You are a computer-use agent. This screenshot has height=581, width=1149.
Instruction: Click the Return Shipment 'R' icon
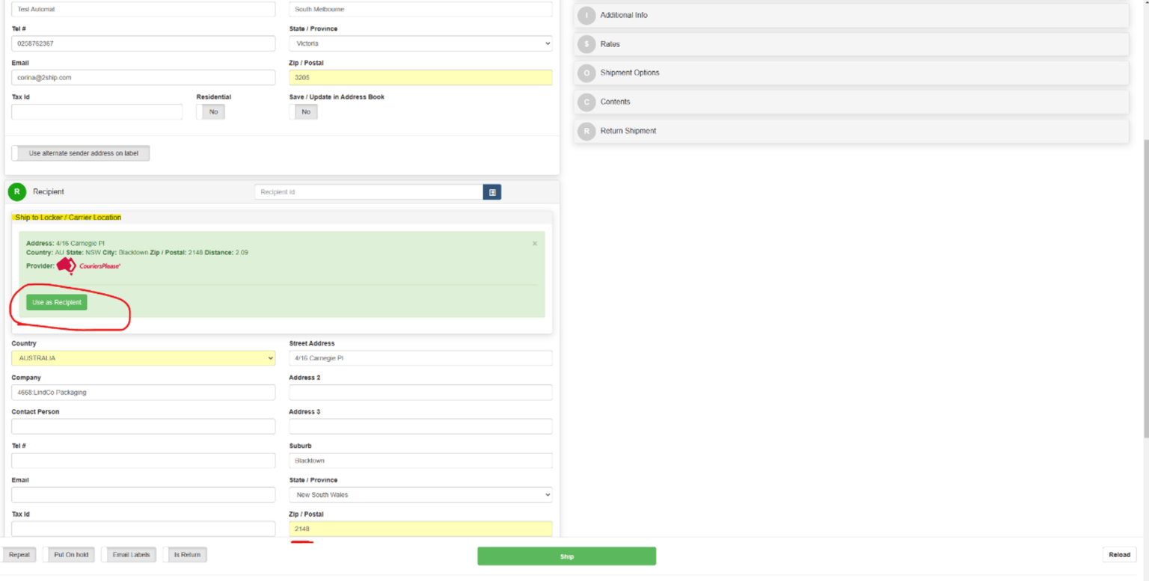tap(586, 130)
